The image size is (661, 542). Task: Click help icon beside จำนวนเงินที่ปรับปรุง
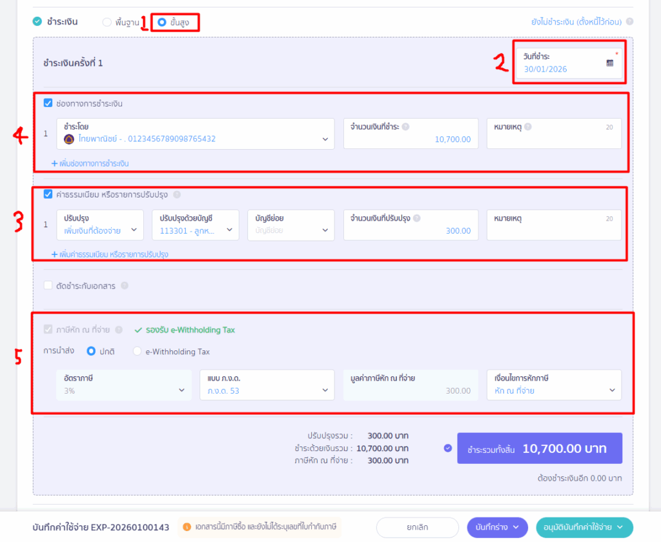(416, 219)
